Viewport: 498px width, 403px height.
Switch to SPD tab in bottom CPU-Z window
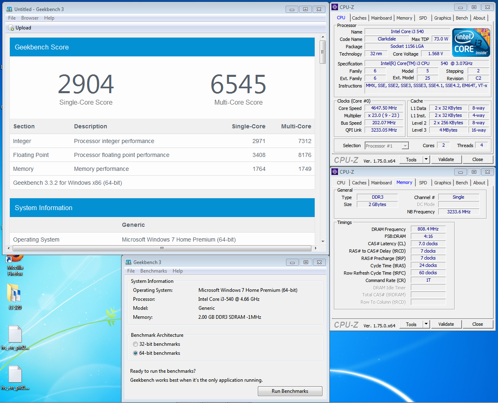point(423,183)
